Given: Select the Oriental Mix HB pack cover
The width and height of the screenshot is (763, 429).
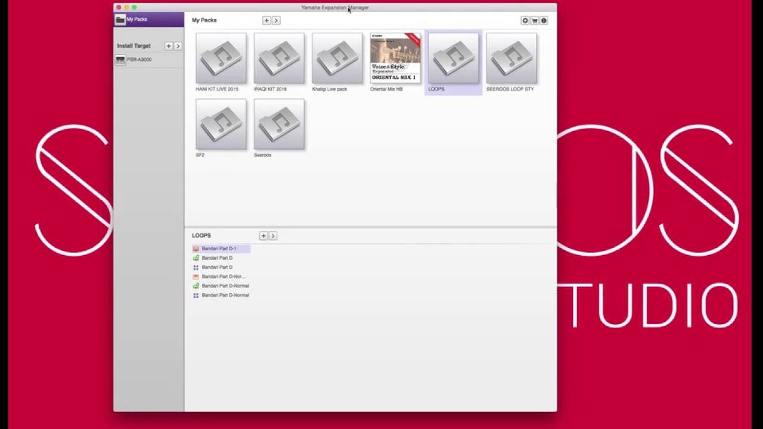Looking at the screenshot, I should [395, 58].
